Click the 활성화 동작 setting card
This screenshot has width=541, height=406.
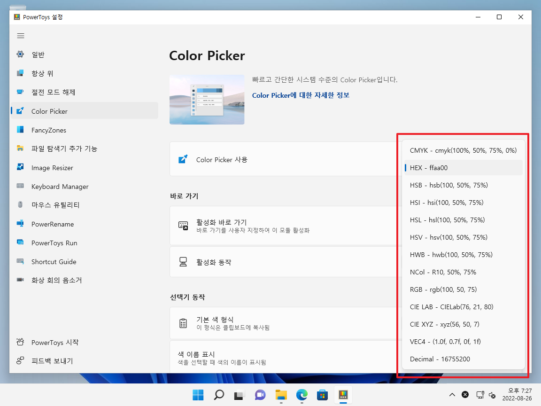[286, 262]
